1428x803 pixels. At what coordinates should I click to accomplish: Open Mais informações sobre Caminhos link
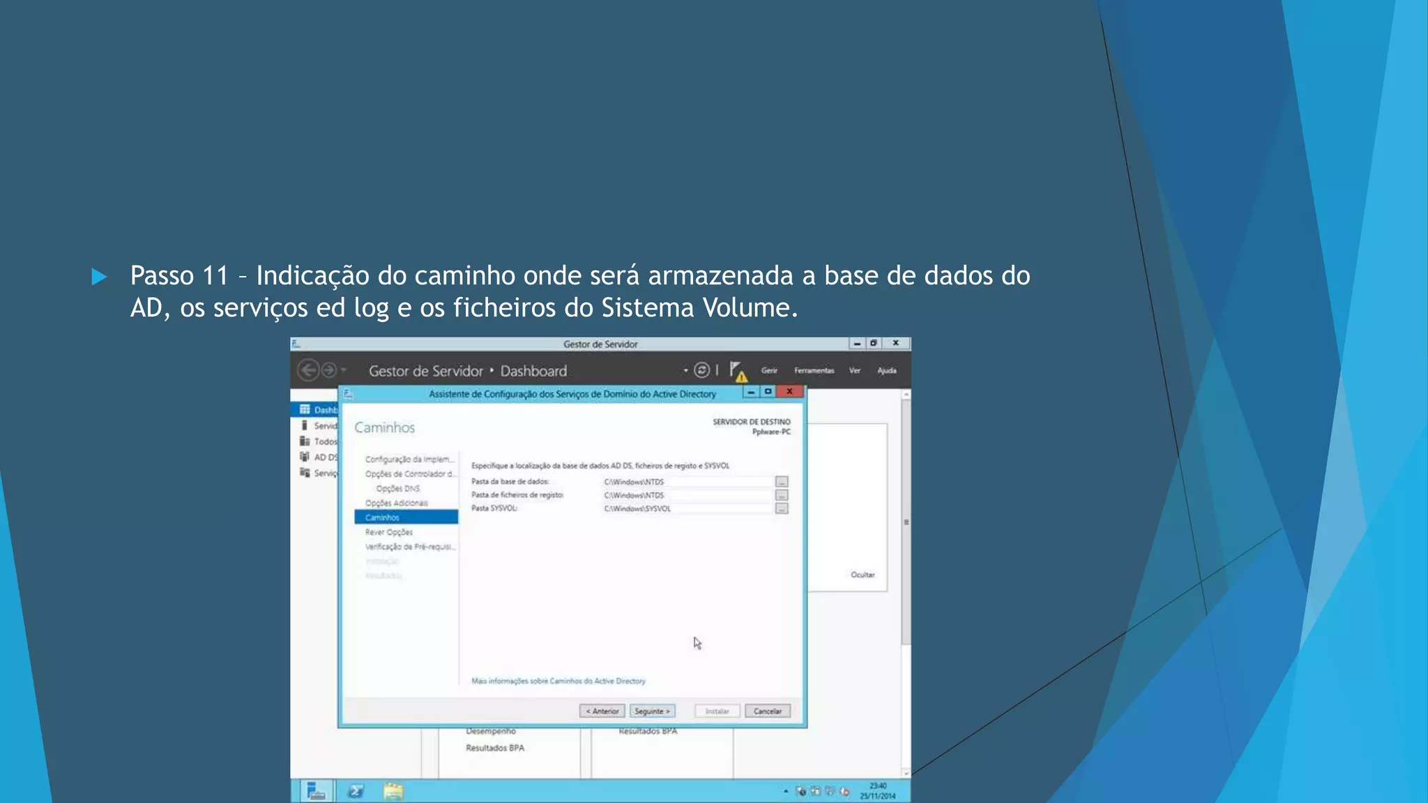tap(558, 681)
